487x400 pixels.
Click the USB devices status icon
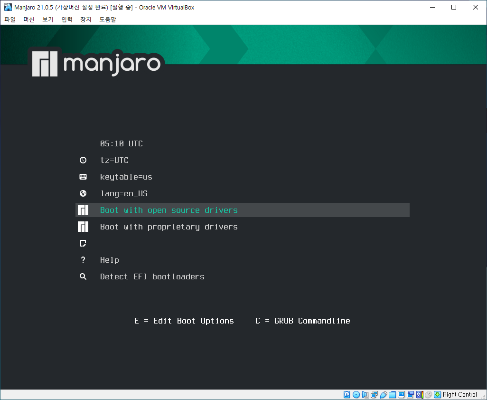tap(383, 395)
